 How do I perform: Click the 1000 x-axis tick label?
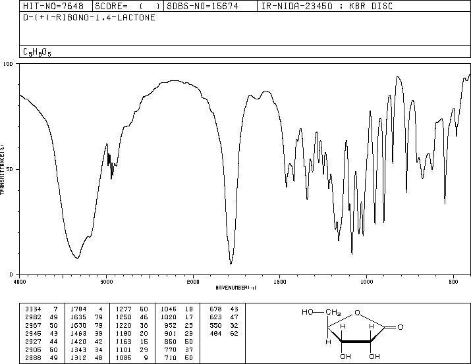pos(366,282)
